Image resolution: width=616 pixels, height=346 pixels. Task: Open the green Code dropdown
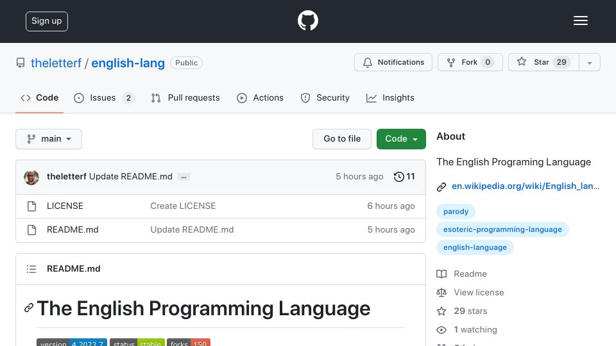click(x=401, y=139)
